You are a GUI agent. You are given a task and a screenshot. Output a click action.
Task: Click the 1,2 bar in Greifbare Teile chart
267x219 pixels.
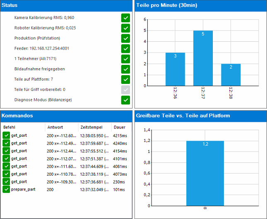click(205, 173)
